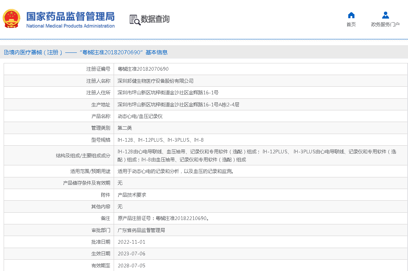This screenshot has height=271, width=408.
Task: Click the 生产地址 value ending in A栋2-4层
Action: [x=178, y=105]
